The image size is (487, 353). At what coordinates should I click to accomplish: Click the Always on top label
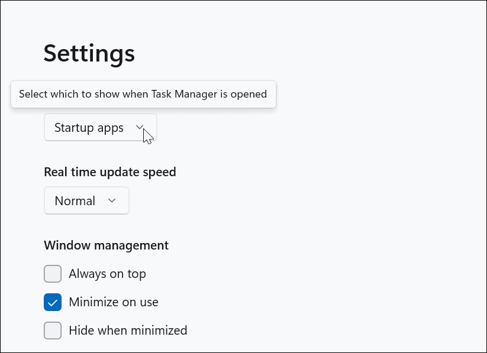tap(107, 274)
